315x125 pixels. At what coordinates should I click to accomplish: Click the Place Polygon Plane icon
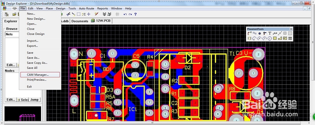pos(280,38)
